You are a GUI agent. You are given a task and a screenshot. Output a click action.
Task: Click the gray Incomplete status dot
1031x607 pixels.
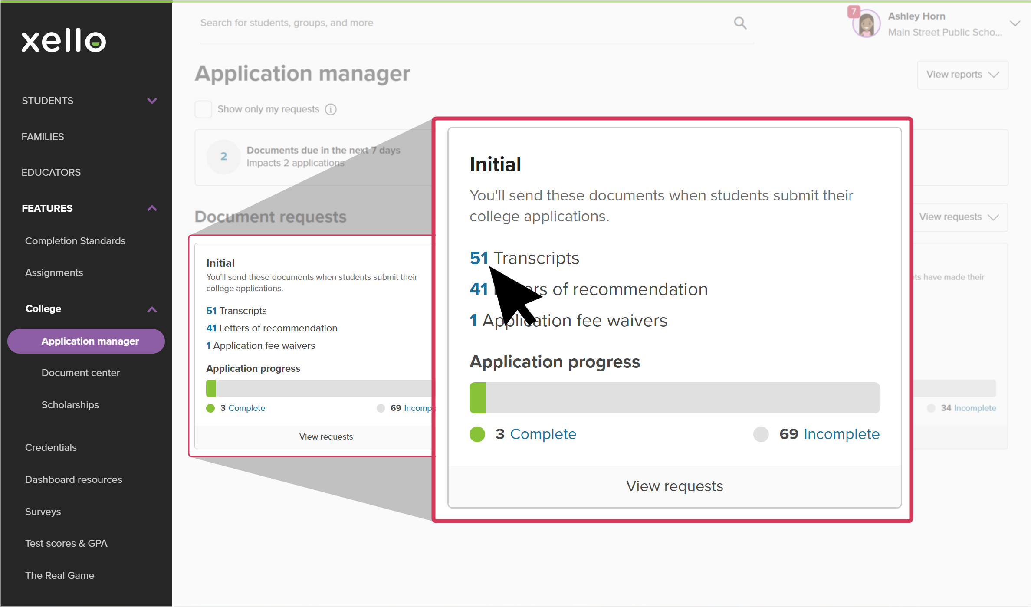(761, 434)
